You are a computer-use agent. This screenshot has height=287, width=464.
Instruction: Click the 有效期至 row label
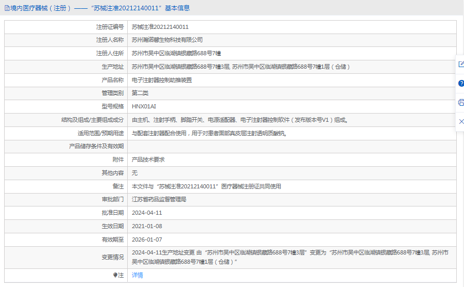[112, 240]
